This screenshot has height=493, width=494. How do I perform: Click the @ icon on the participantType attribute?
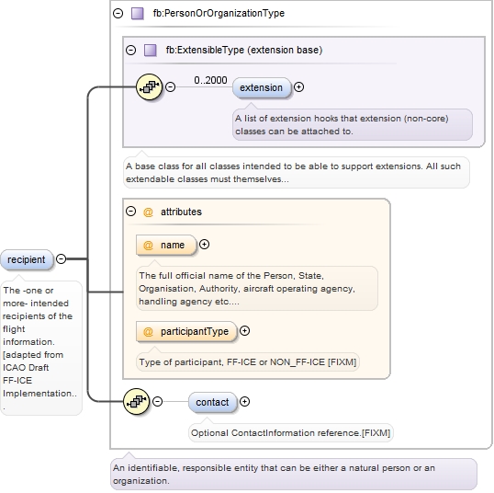[148, 331]
